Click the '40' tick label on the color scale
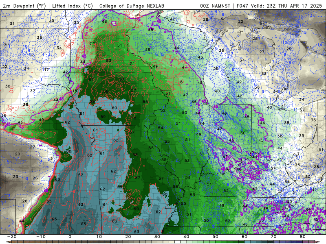The height and width of the screenshot is (244, 326). (x=186, y=237)
